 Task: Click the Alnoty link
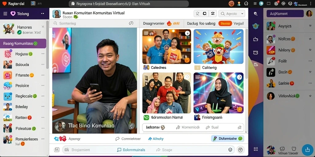pyautogui.click(x=156, y=139)
